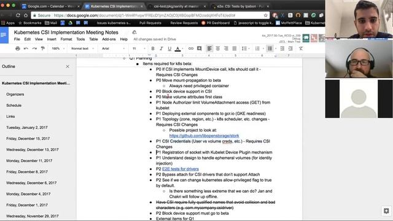Close the Outline panel
Image resolution: width=393 pixels, height=221 pixels.
(x=68, y=66)
